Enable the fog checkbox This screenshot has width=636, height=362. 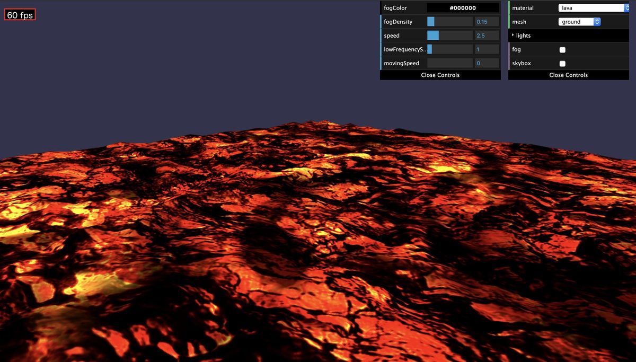click(562, 50)
